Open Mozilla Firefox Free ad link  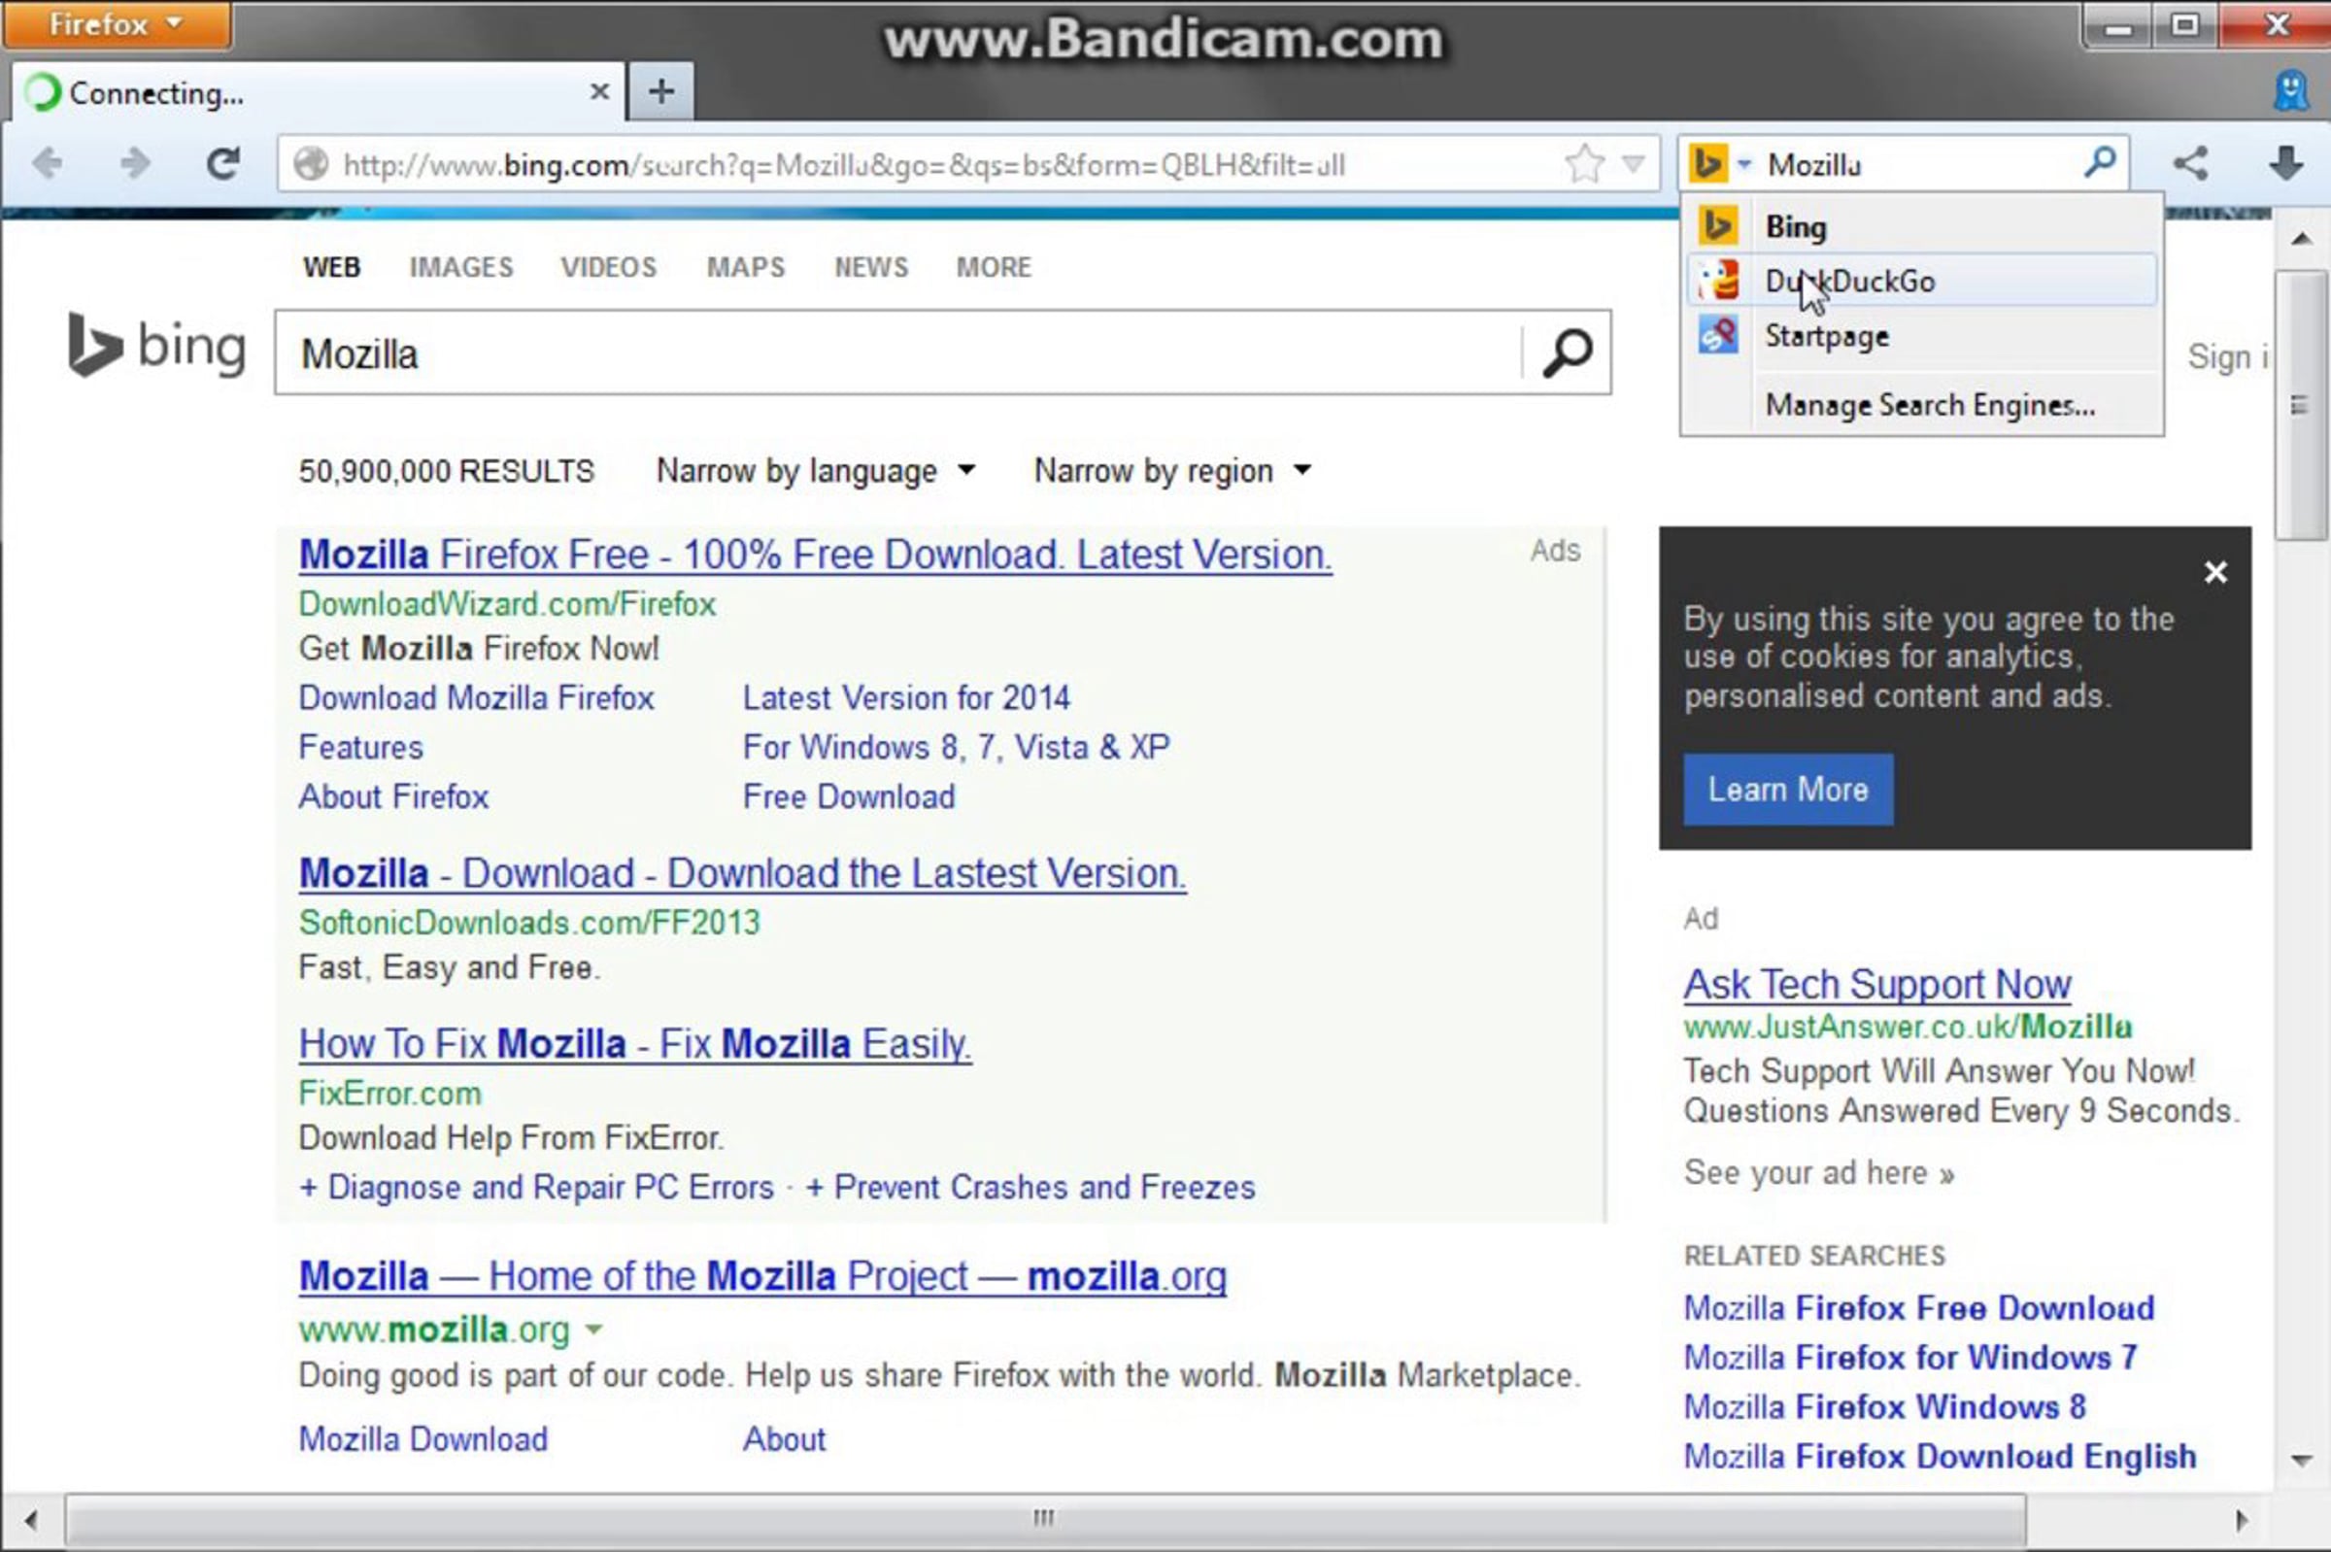pyautogui.click(x=816, y=556)
